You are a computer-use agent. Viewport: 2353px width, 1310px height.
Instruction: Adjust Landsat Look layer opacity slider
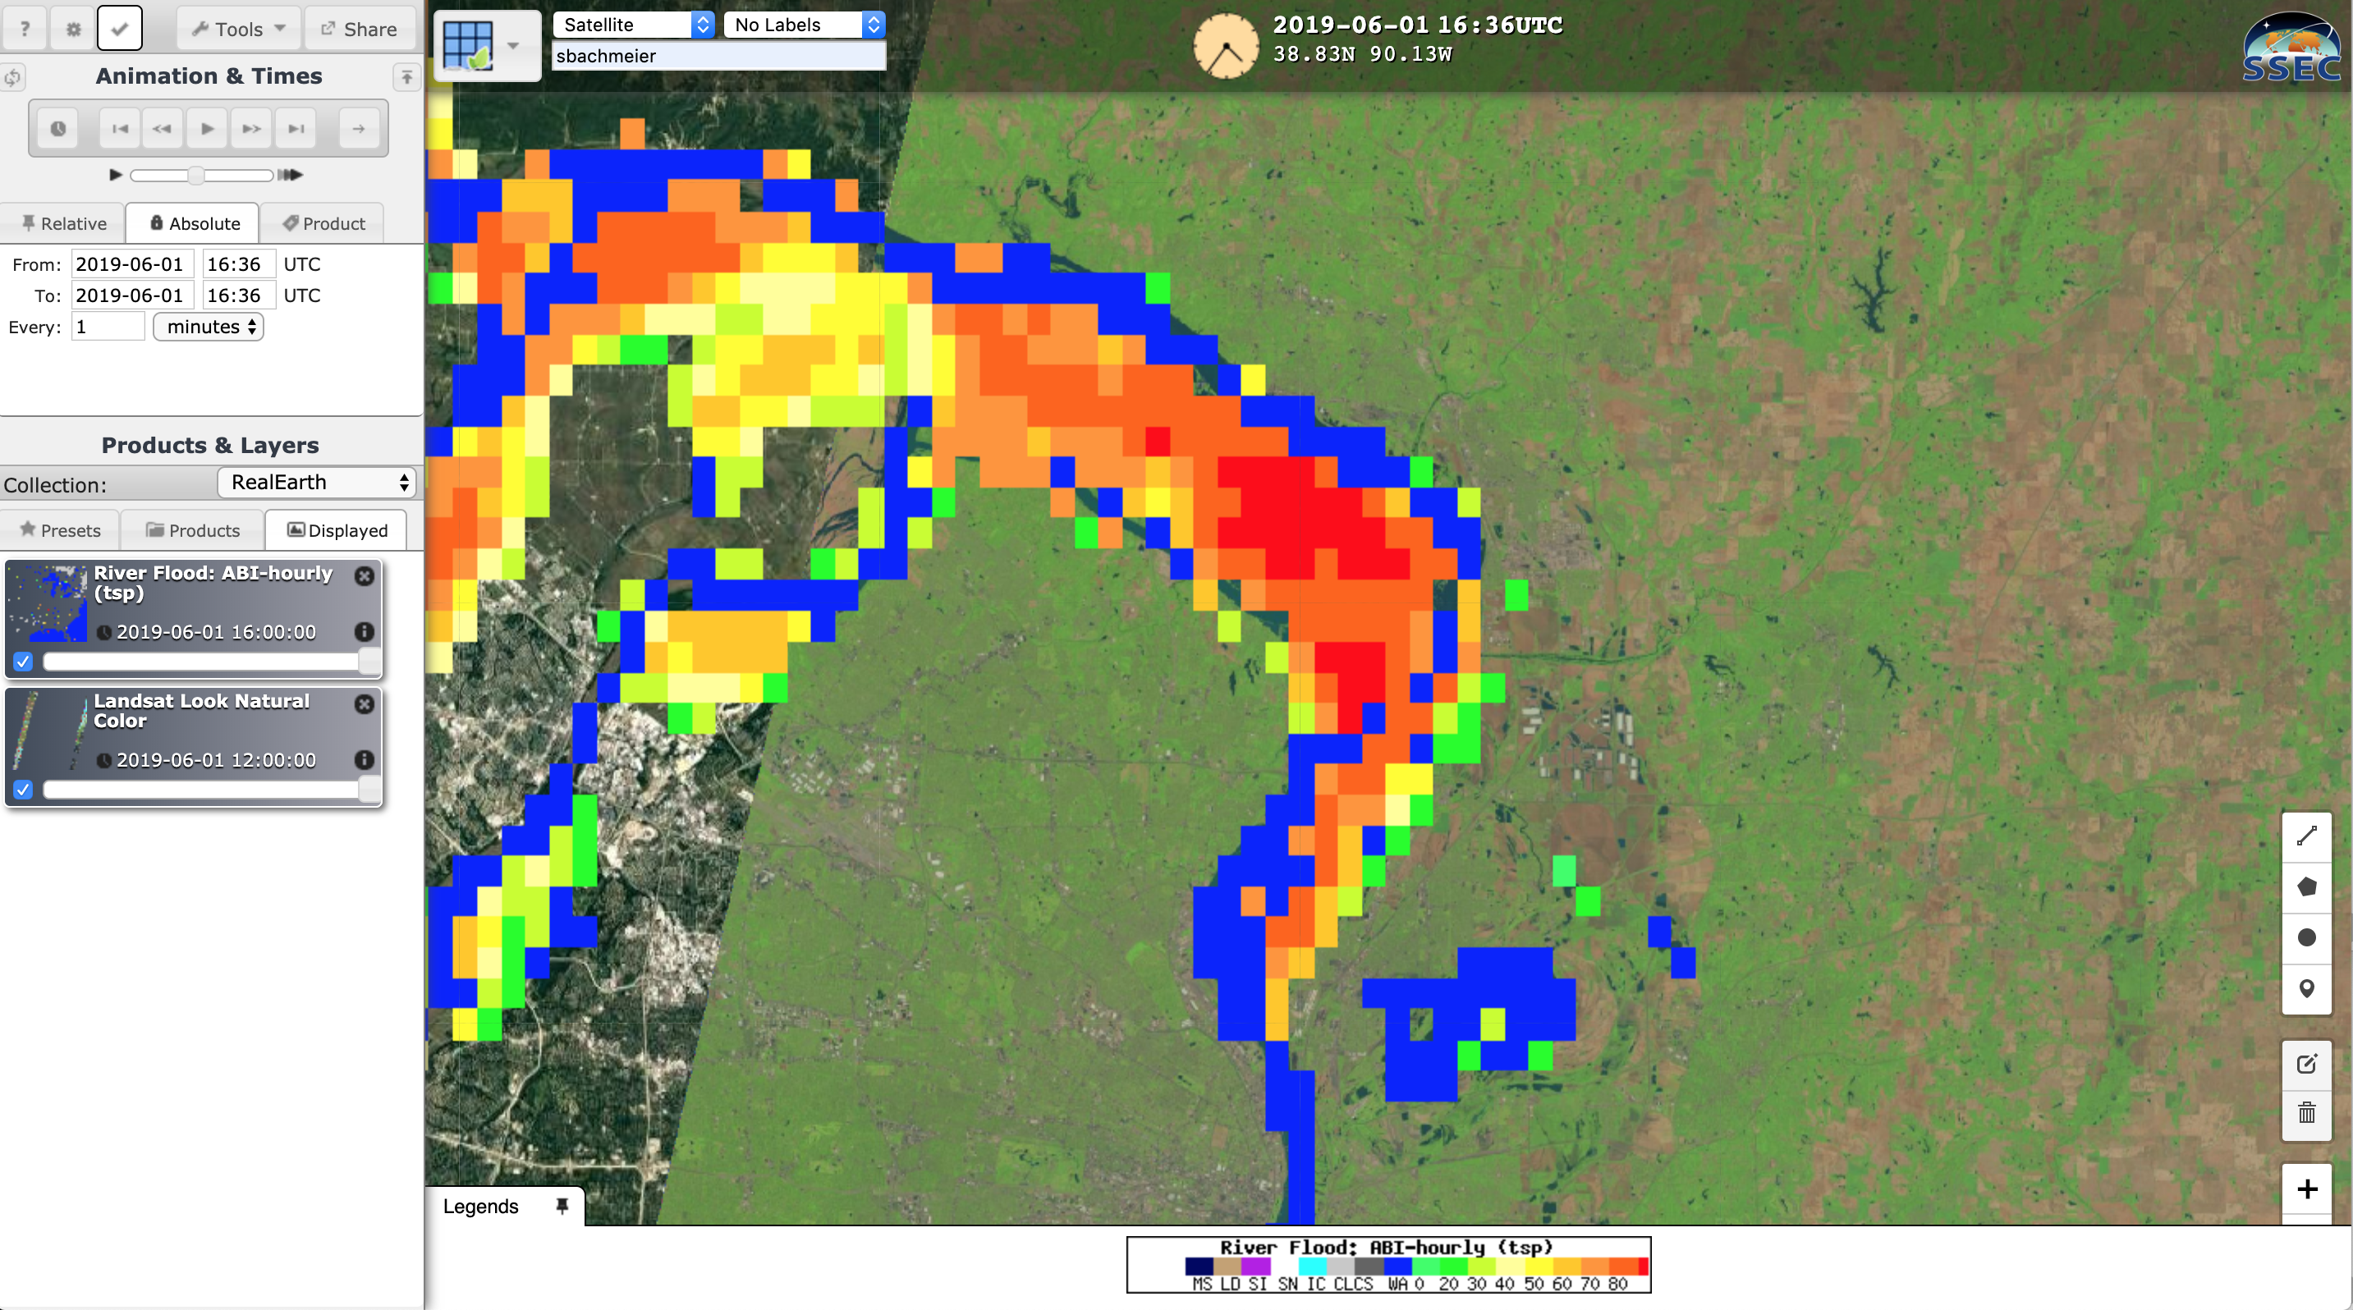211,790
